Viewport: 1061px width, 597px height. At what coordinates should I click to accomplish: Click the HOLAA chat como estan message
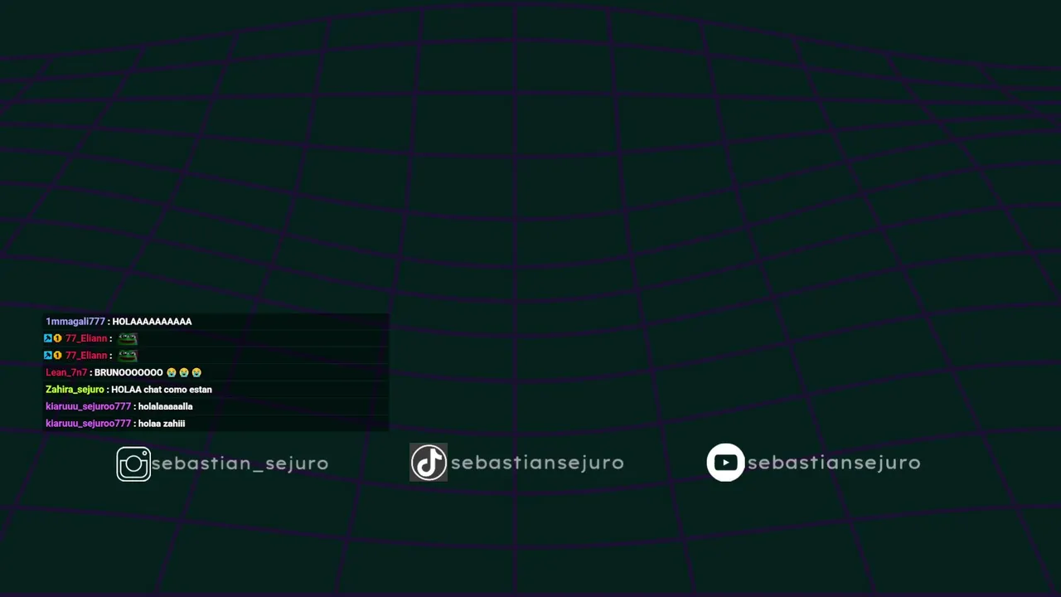(162, 390)
